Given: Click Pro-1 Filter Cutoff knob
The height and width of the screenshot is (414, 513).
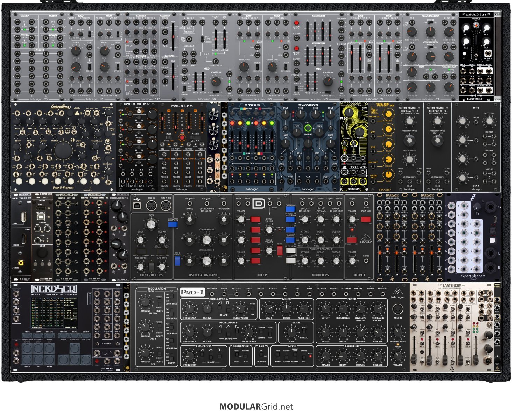Looking at the screenshot, I should click(x=325, y=308).
